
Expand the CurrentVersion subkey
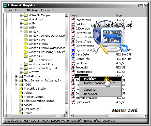(x=26, y=60)
